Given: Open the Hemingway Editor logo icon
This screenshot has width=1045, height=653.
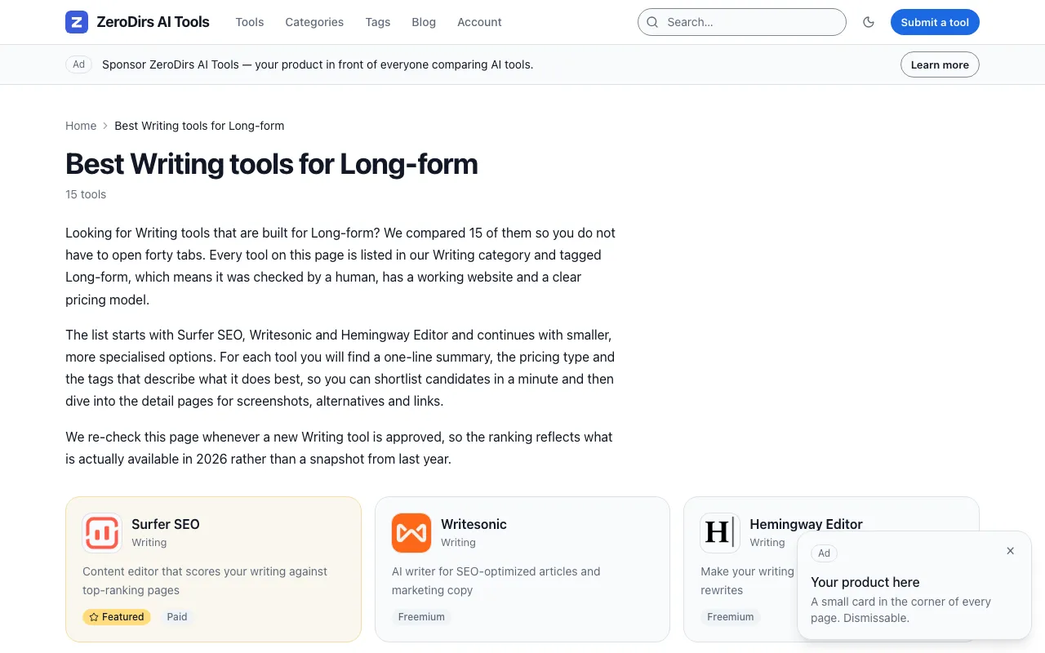Looking at the screenshot, I should (x=720, y=533).
